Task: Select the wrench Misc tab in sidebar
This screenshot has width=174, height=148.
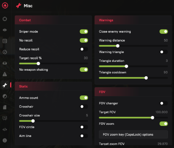Action: pos(5,85)
